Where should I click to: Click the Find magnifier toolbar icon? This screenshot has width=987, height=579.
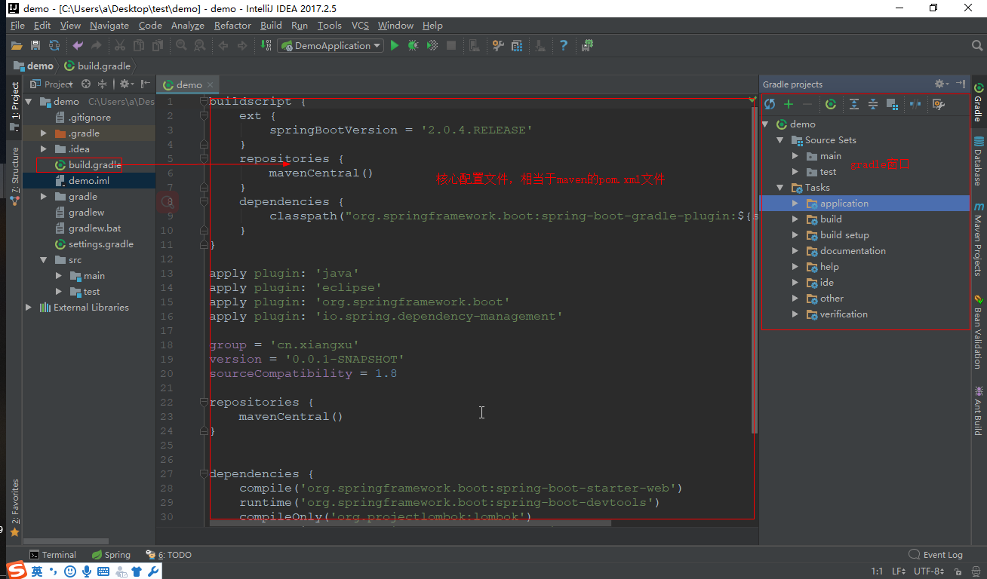click(181, 46)
